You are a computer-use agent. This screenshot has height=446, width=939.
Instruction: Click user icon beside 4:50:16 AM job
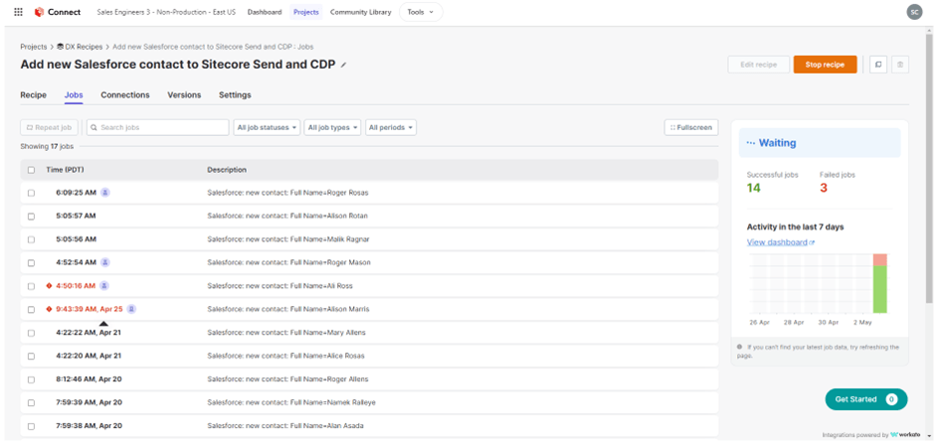(x=104, y=286)
